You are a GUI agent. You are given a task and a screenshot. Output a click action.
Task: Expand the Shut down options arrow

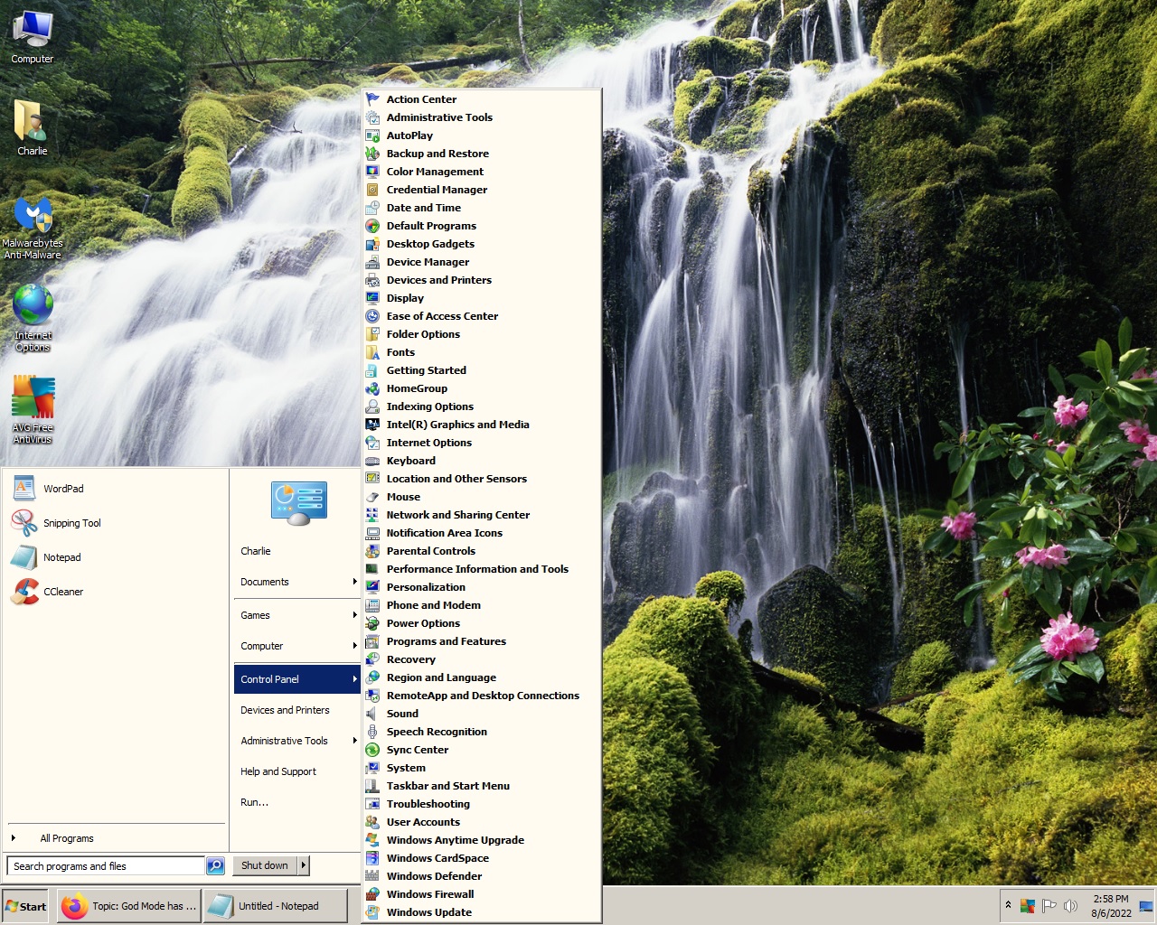tap(304, 865)
